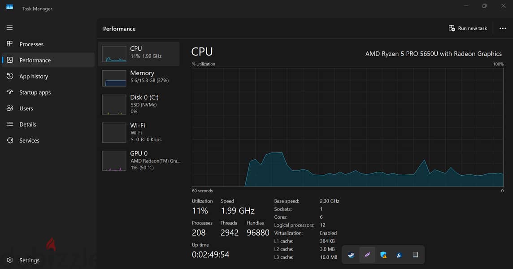Click the 'Cores:' label
Image resolution: width=513 pixels, height=269 pixels.
[x=281, y=217]
